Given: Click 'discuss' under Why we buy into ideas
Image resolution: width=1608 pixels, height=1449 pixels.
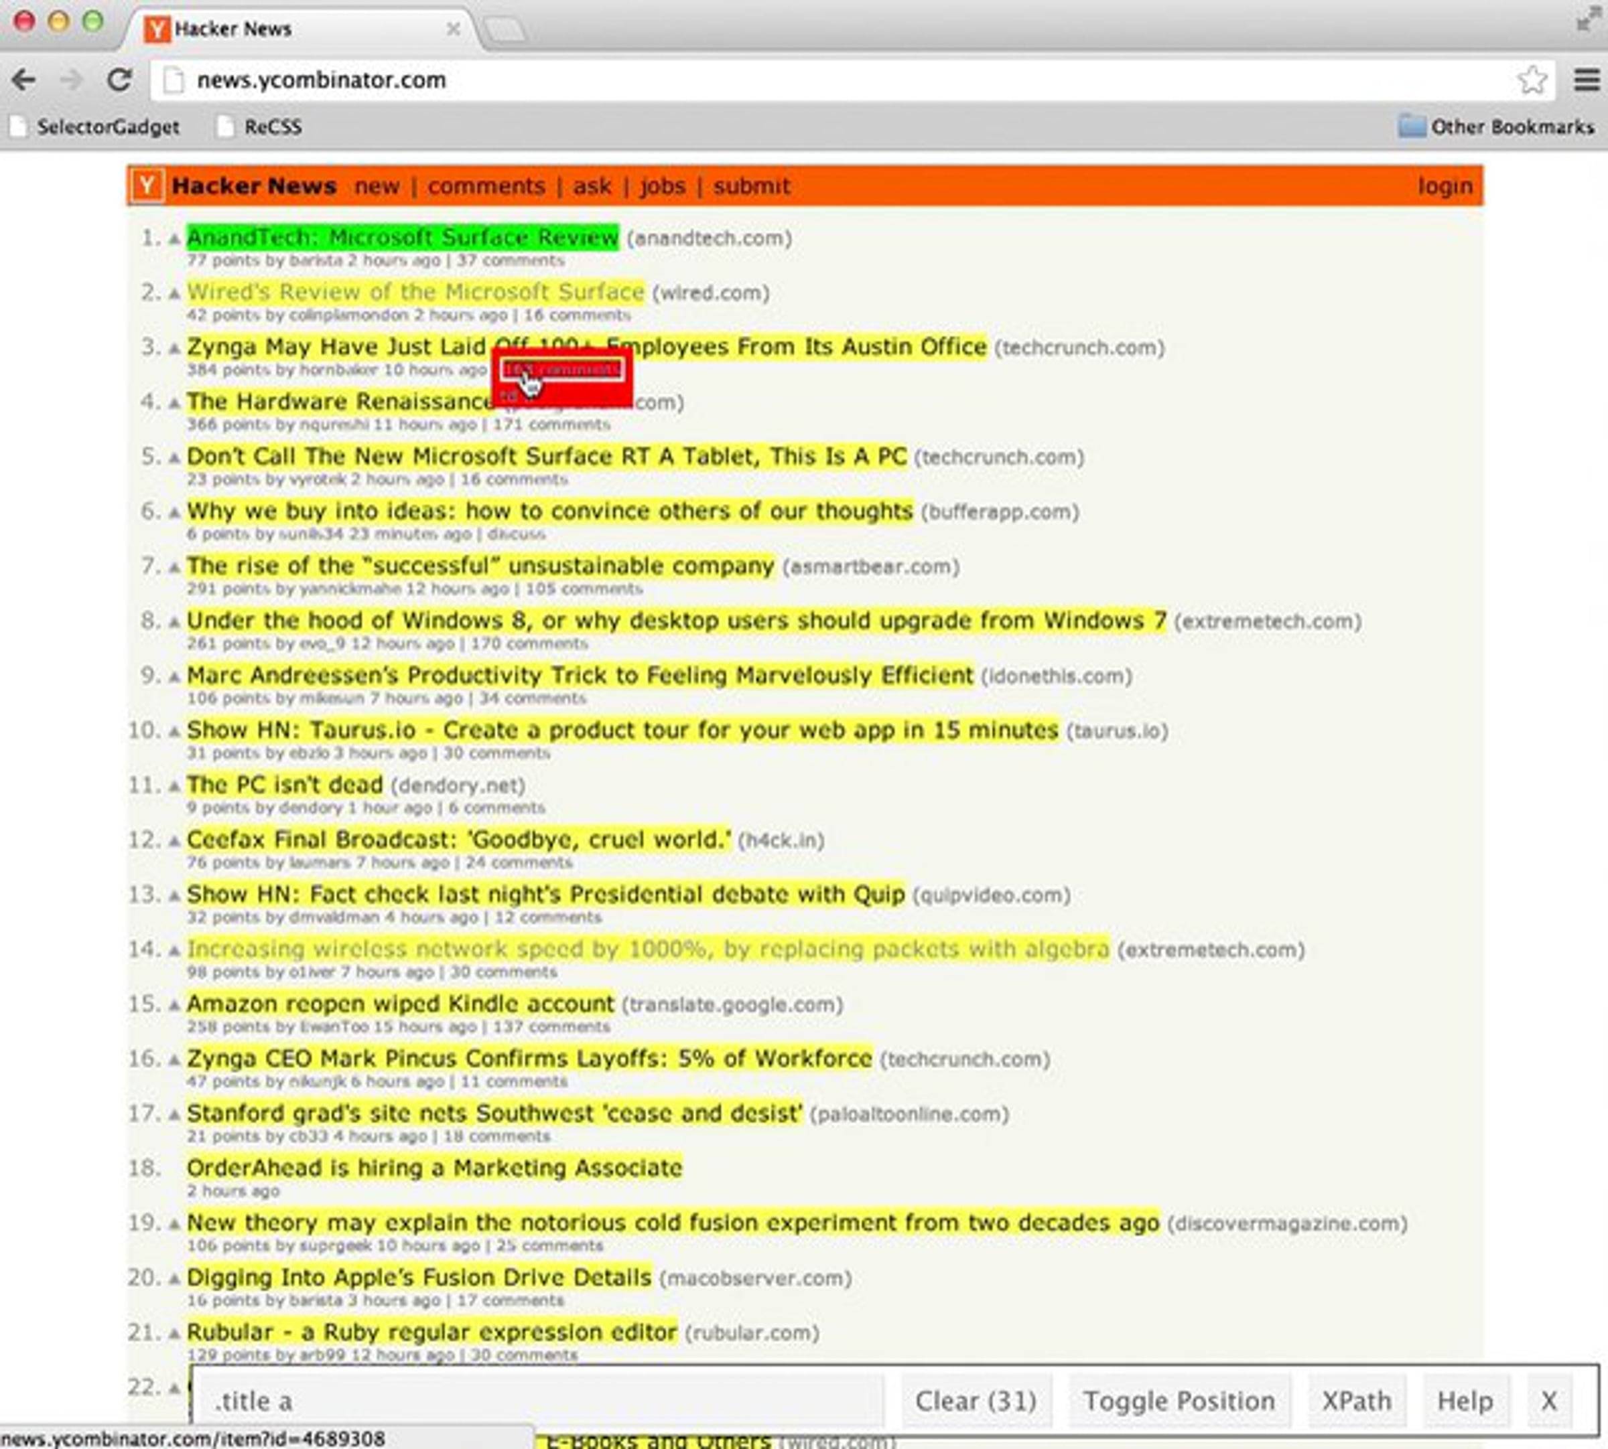Looking at the screenshot, I should (516, 534).
